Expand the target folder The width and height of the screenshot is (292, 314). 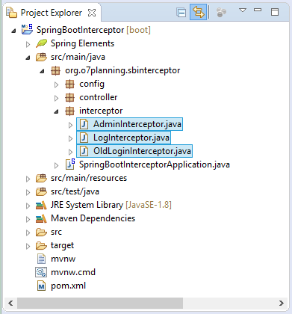28,246
